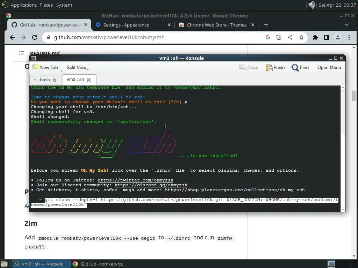The height and width of the screenshot is (268, 358).
Task: Click the clock showing Sat Apr 22
Action: [337, 5]
